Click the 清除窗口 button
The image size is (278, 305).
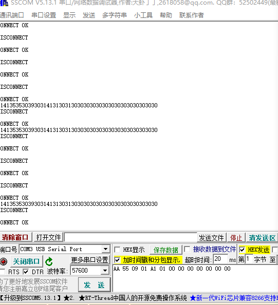(16, 237)
